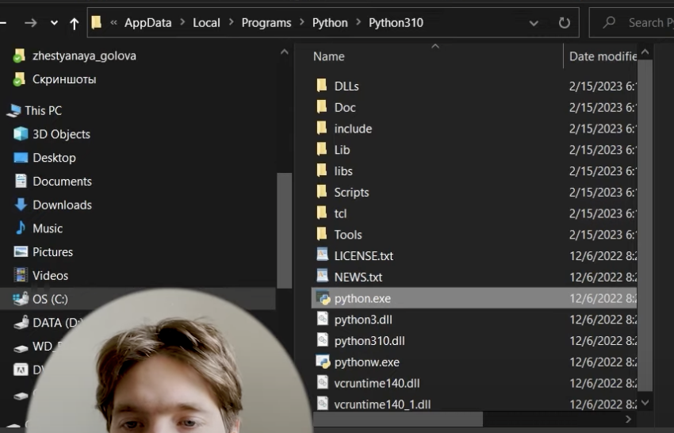Go up one folder level
674x433 pixels.
click(75, 23)
